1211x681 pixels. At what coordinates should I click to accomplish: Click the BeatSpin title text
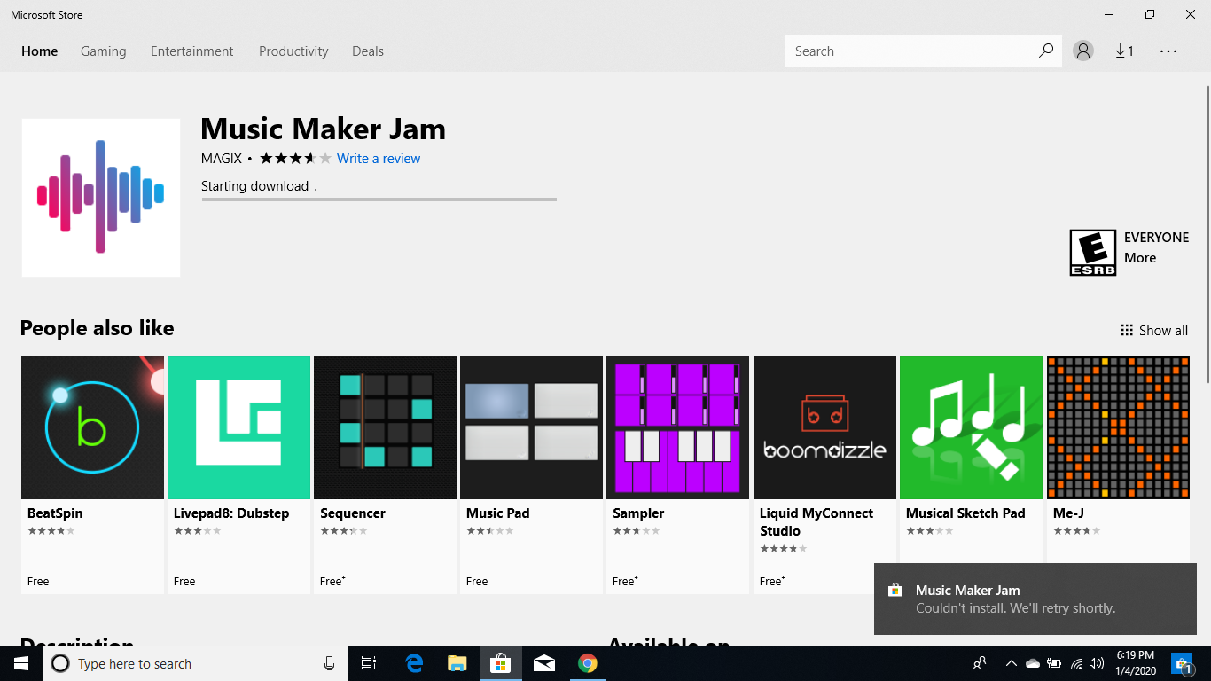(55, 513)
